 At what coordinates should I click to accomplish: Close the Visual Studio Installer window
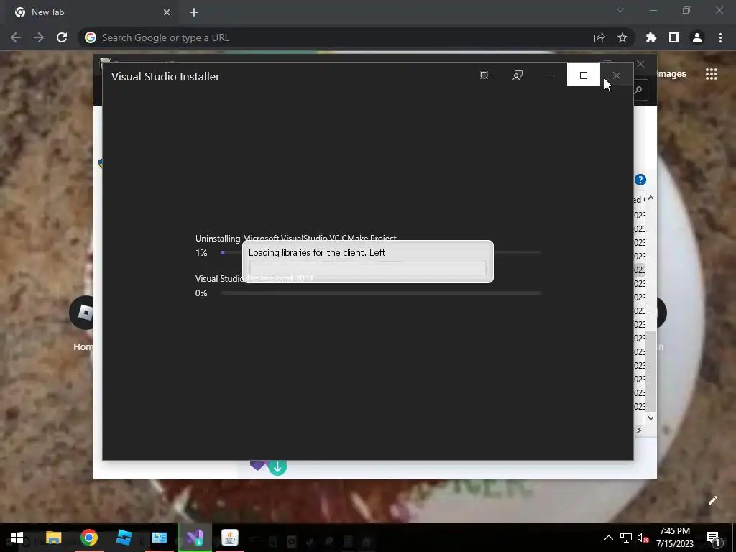[x=616, y=75]
